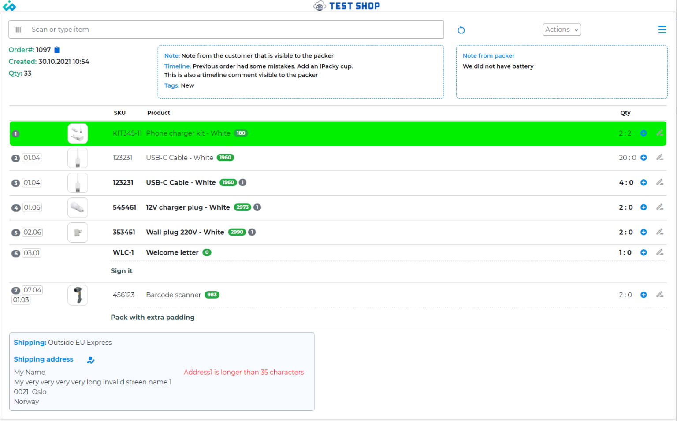The width and height of the screenshot is (677, 421).
Task: Select the Phone charger kit thumbnail image
Action: point(78,133)
